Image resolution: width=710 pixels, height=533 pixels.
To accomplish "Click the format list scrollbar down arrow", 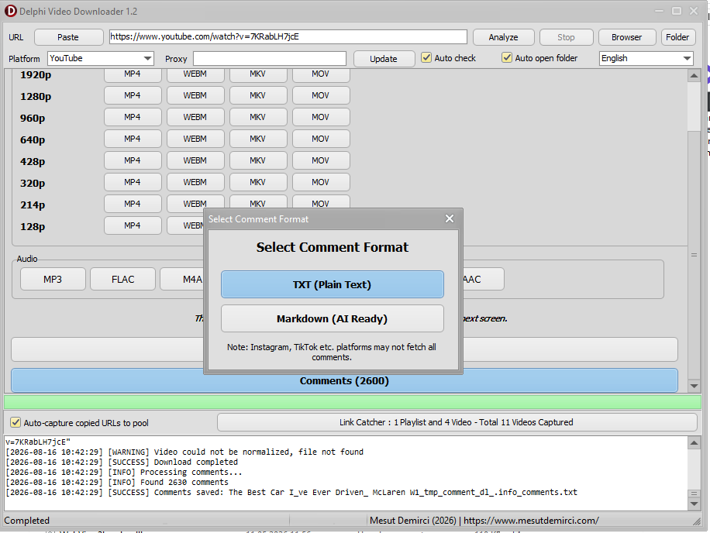I will click(x=694, y=386).
